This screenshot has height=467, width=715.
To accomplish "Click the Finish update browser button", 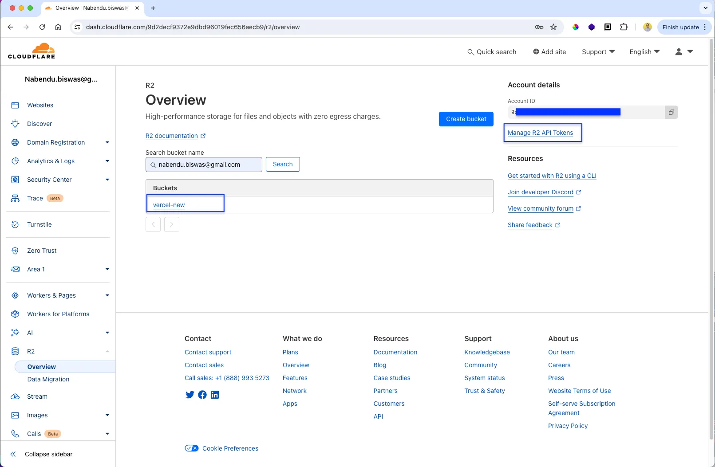I will click(684, 27).
